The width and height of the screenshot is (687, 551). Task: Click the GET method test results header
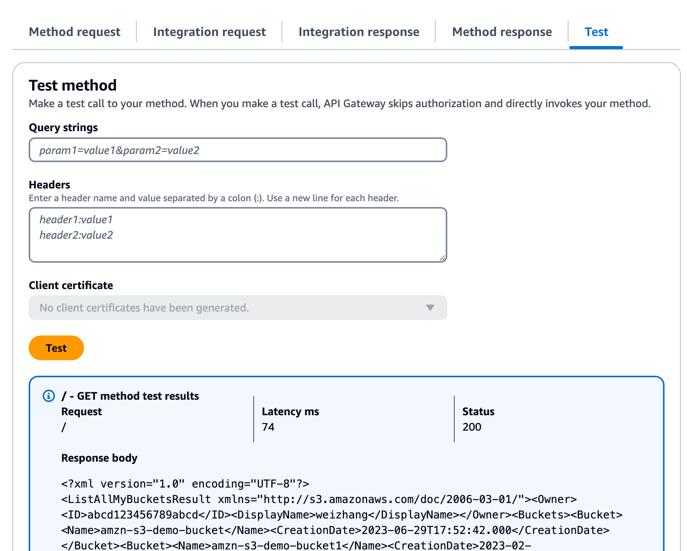[131, 396]
